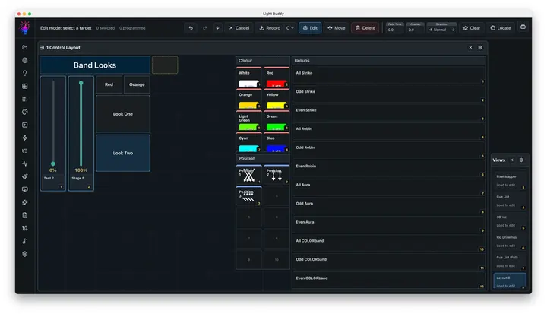Open the routing arrows icon in sidebar
547x314 pixels.
pyautogui.click(x=25, y=228)
